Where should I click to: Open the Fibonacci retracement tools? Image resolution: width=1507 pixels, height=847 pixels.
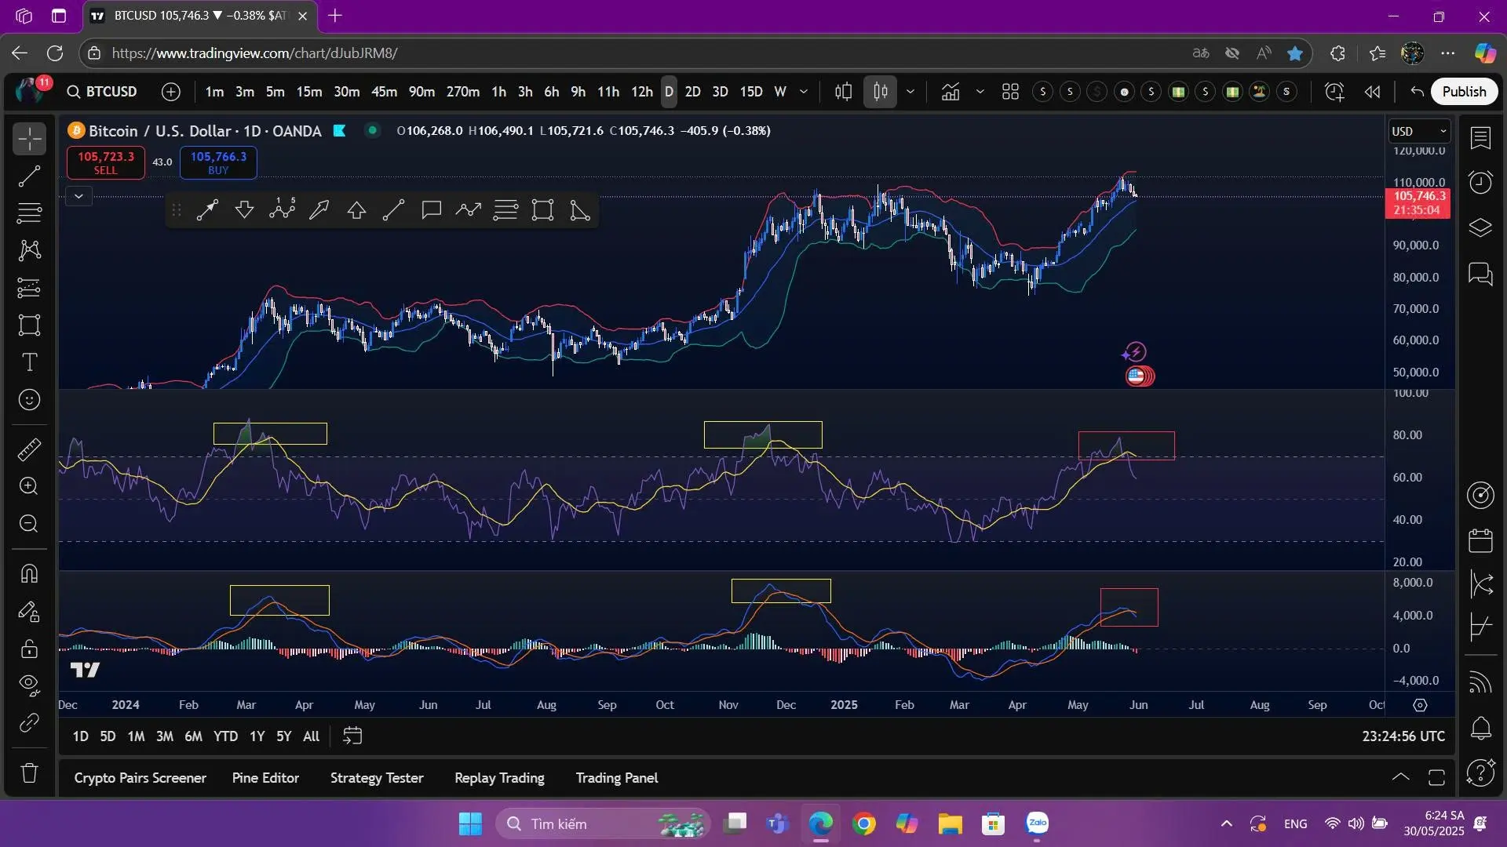tap(29, 213)
